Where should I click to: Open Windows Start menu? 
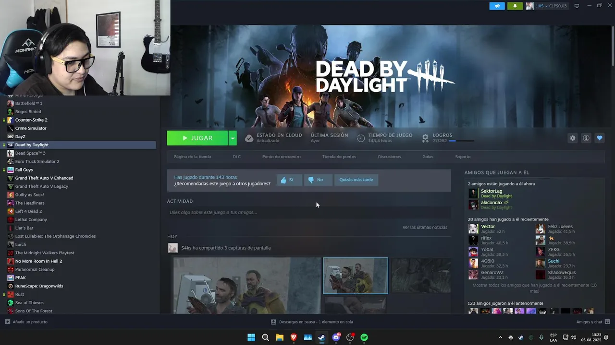pyautogui.click(x=251, y=337)
